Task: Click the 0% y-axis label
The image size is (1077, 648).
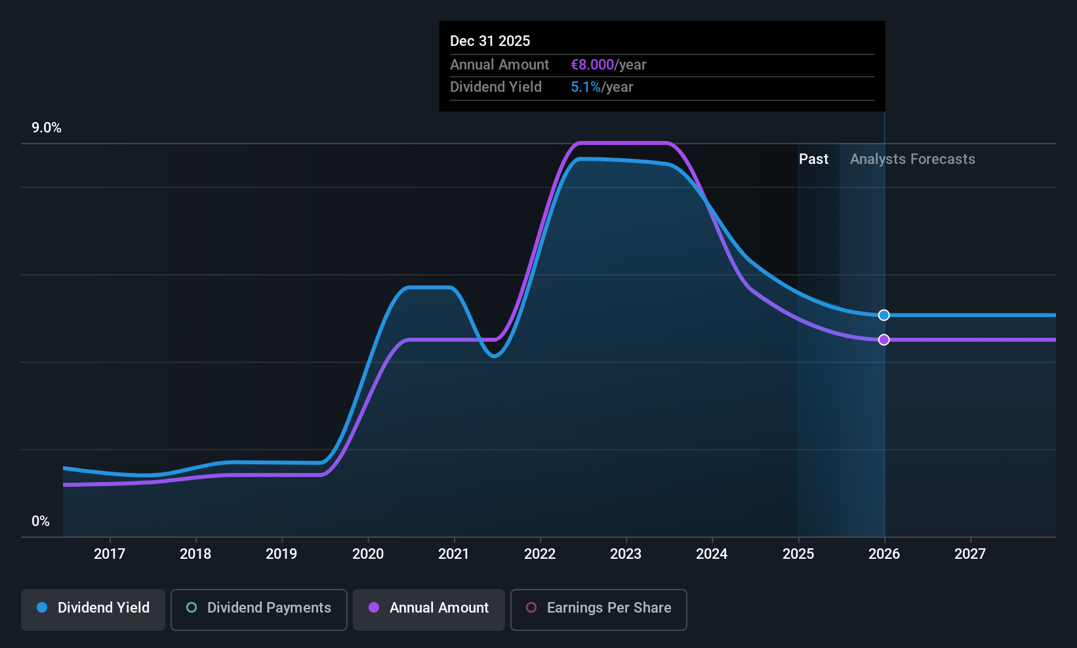Action: pos(41,521)
